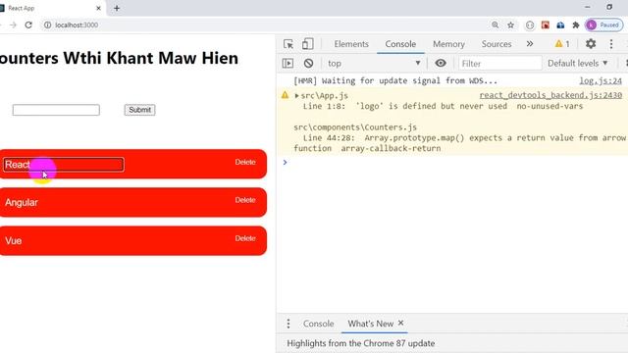Open the Memory tab
Screen dimensions: 628x353
click(448, 44)
